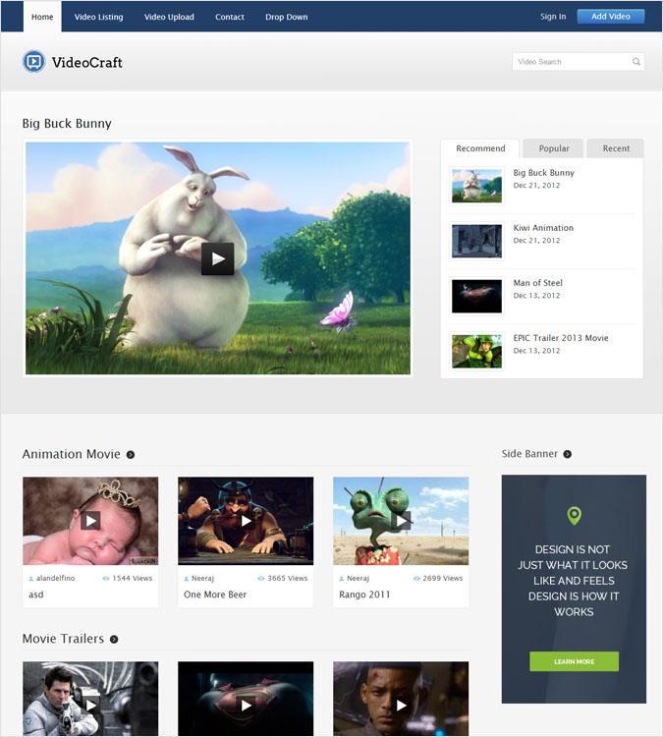The width and height of the screenshot is (663, 737).
Task: Play the Will Smith trailer video
Action: 401,705
